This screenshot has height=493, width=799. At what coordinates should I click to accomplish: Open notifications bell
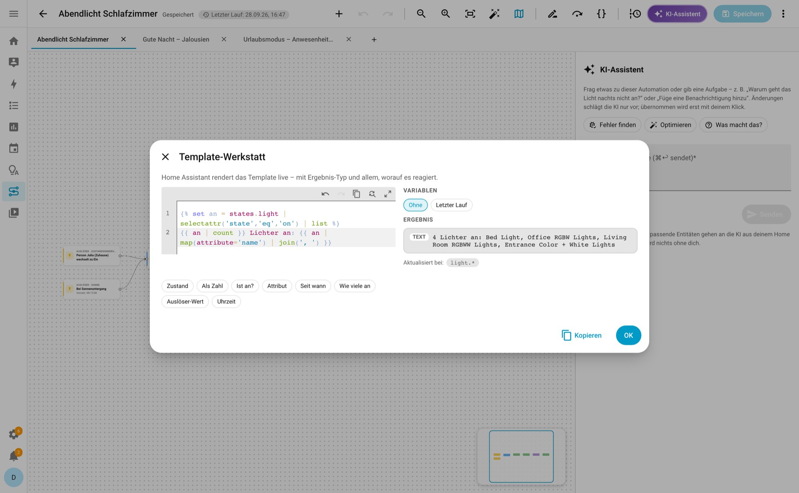click(x=14, y=455)
